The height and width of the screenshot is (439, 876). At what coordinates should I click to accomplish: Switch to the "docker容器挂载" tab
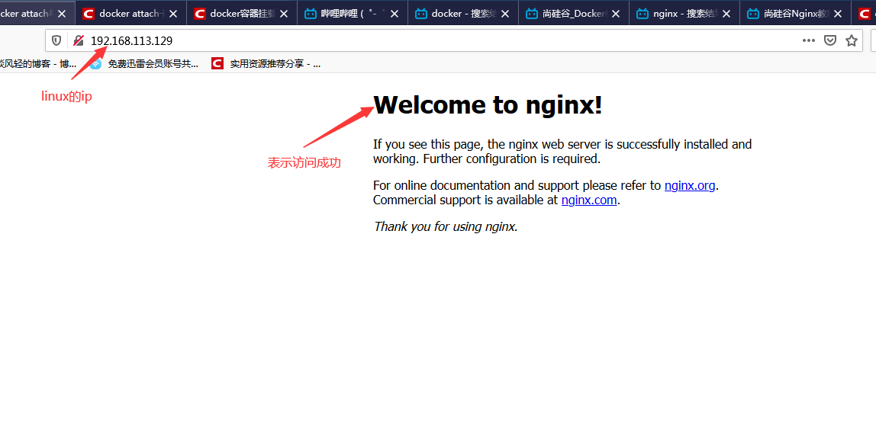click(242, 14)
